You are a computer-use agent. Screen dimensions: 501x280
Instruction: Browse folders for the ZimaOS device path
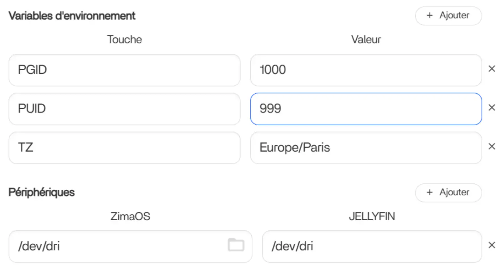pos(236,245)
